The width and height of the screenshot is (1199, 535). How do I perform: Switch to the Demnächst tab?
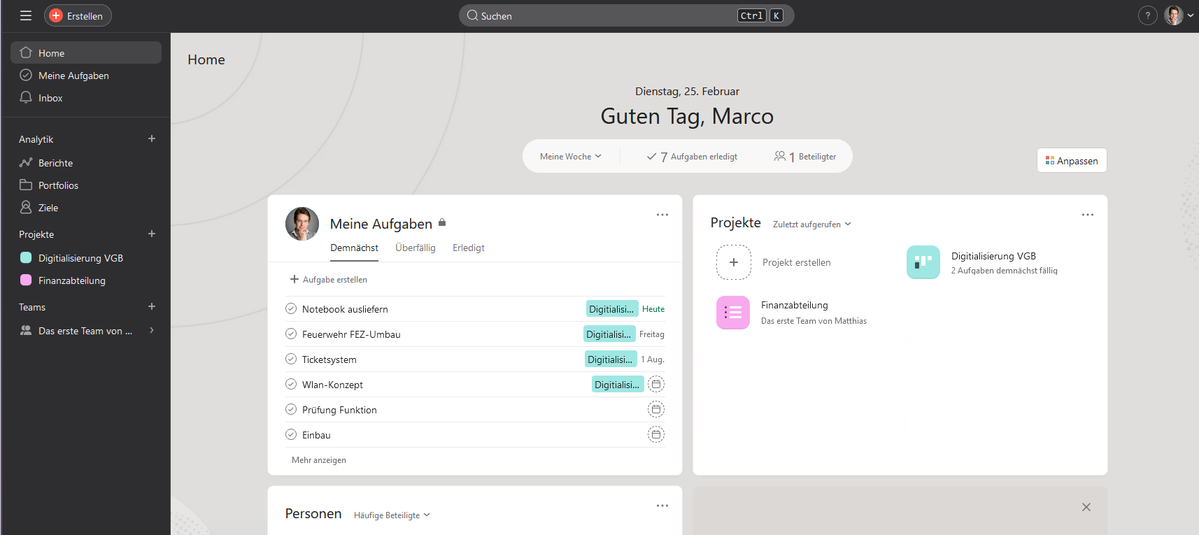point(354,248)
